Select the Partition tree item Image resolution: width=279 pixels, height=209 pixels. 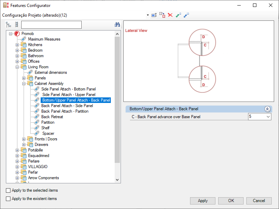[48, 122]
